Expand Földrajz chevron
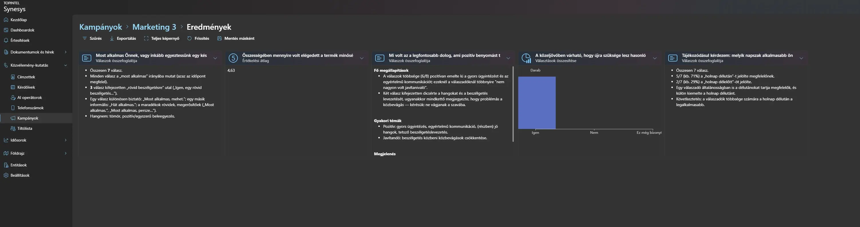This screenshot has width=860, height=227. (66, 153)
